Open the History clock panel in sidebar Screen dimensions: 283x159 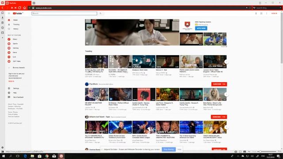[3, 28]
